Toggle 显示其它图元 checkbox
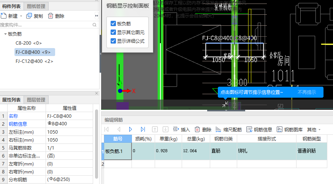Image resolution: width=333 pixels, height=184 pixels. (113, 32)
